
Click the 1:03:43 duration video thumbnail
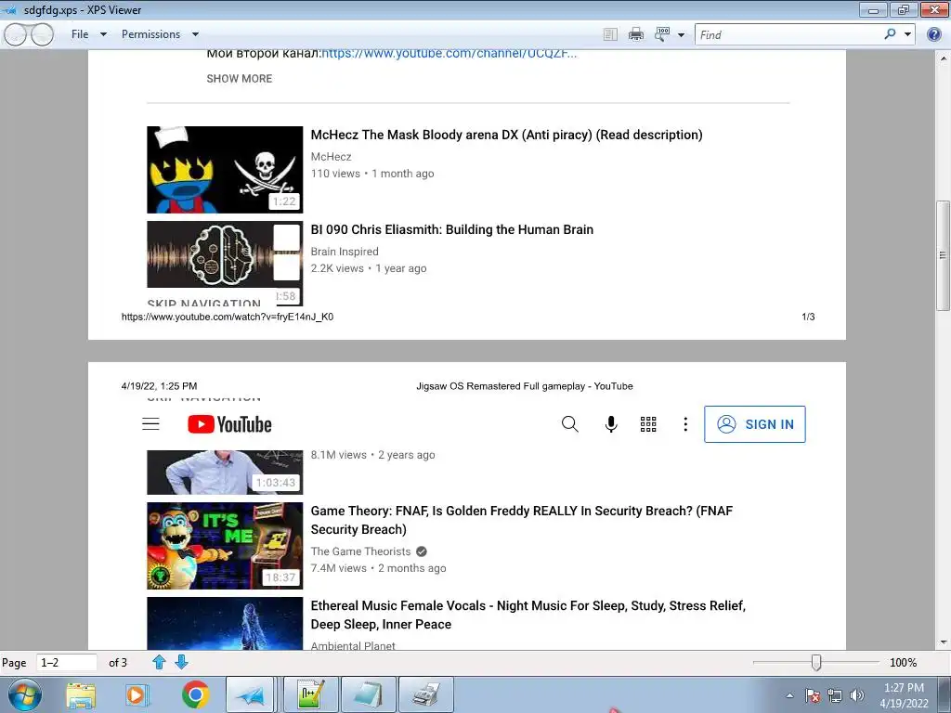225,473
